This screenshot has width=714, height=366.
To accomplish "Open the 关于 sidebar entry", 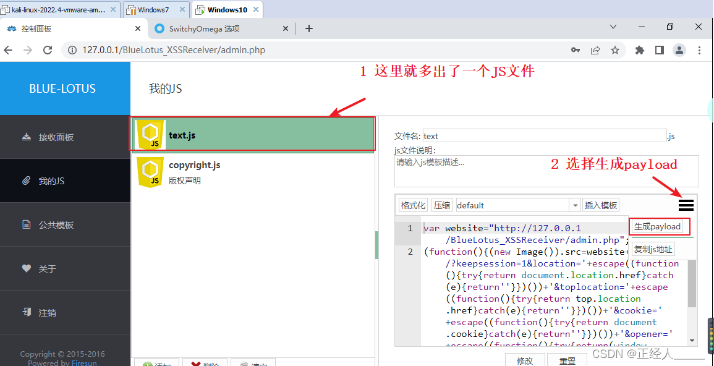I will tap(65, 268).
